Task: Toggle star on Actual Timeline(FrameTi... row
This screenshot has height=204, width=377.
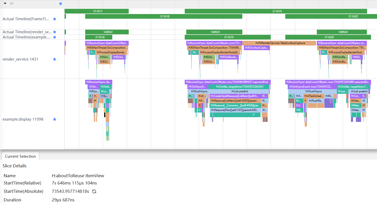Action: [55, 19]
